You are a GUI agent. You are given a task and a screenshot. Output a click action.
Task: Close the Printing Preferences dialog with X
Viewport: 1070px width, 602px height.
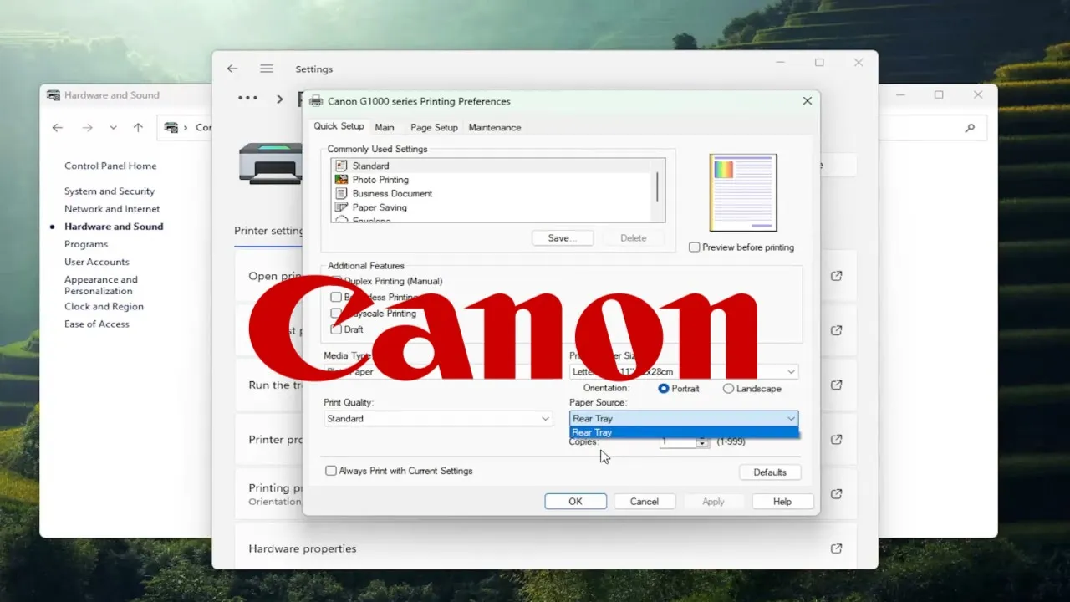point(807,100)
